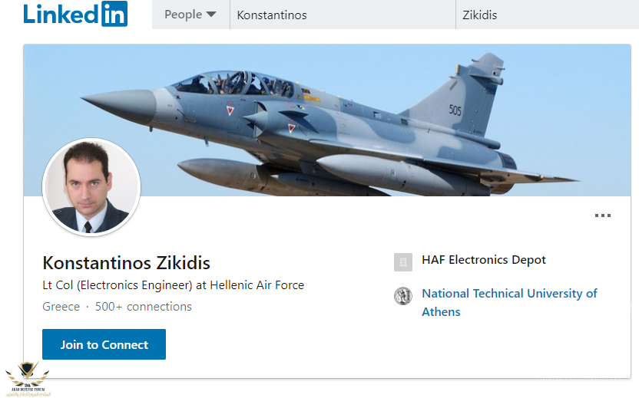Click the 505 tail number on the jet

pyautogui.click(x=455, y=110)
